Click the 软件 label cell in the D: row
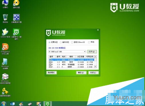The width and height of the screenshot is (145, 106). 71,62
